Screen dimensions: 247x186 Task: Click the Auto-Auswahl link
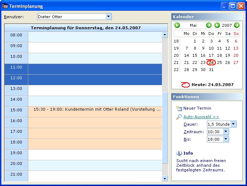coord(201,117)
